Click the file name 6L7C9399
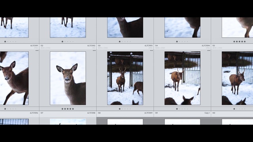 149,113
